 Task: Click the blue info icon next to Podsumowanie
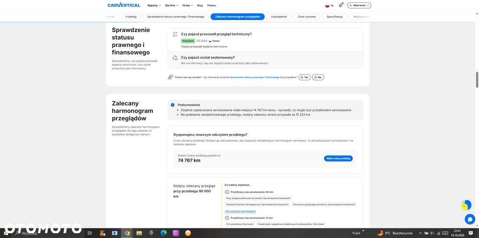pyautogui.click(x=173, y=105)
